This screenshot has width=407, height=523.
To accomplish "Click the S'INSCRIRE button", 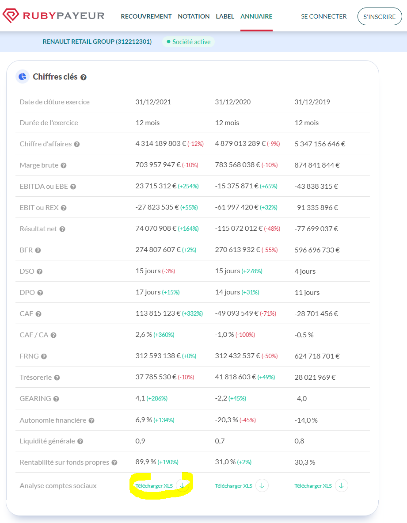I will tap(380, 16).
